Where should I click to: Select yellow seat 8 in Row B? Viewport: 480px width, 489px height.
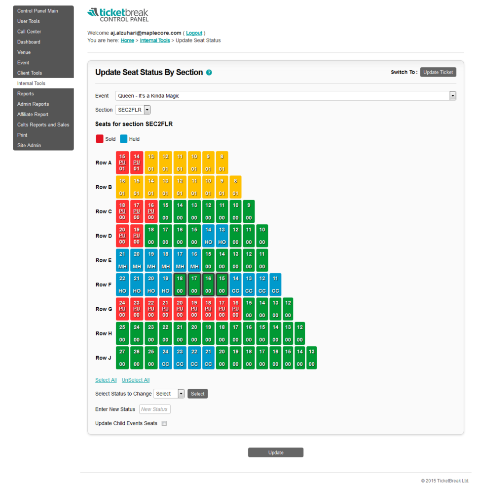pyautogui.click(x=236, y=187)
